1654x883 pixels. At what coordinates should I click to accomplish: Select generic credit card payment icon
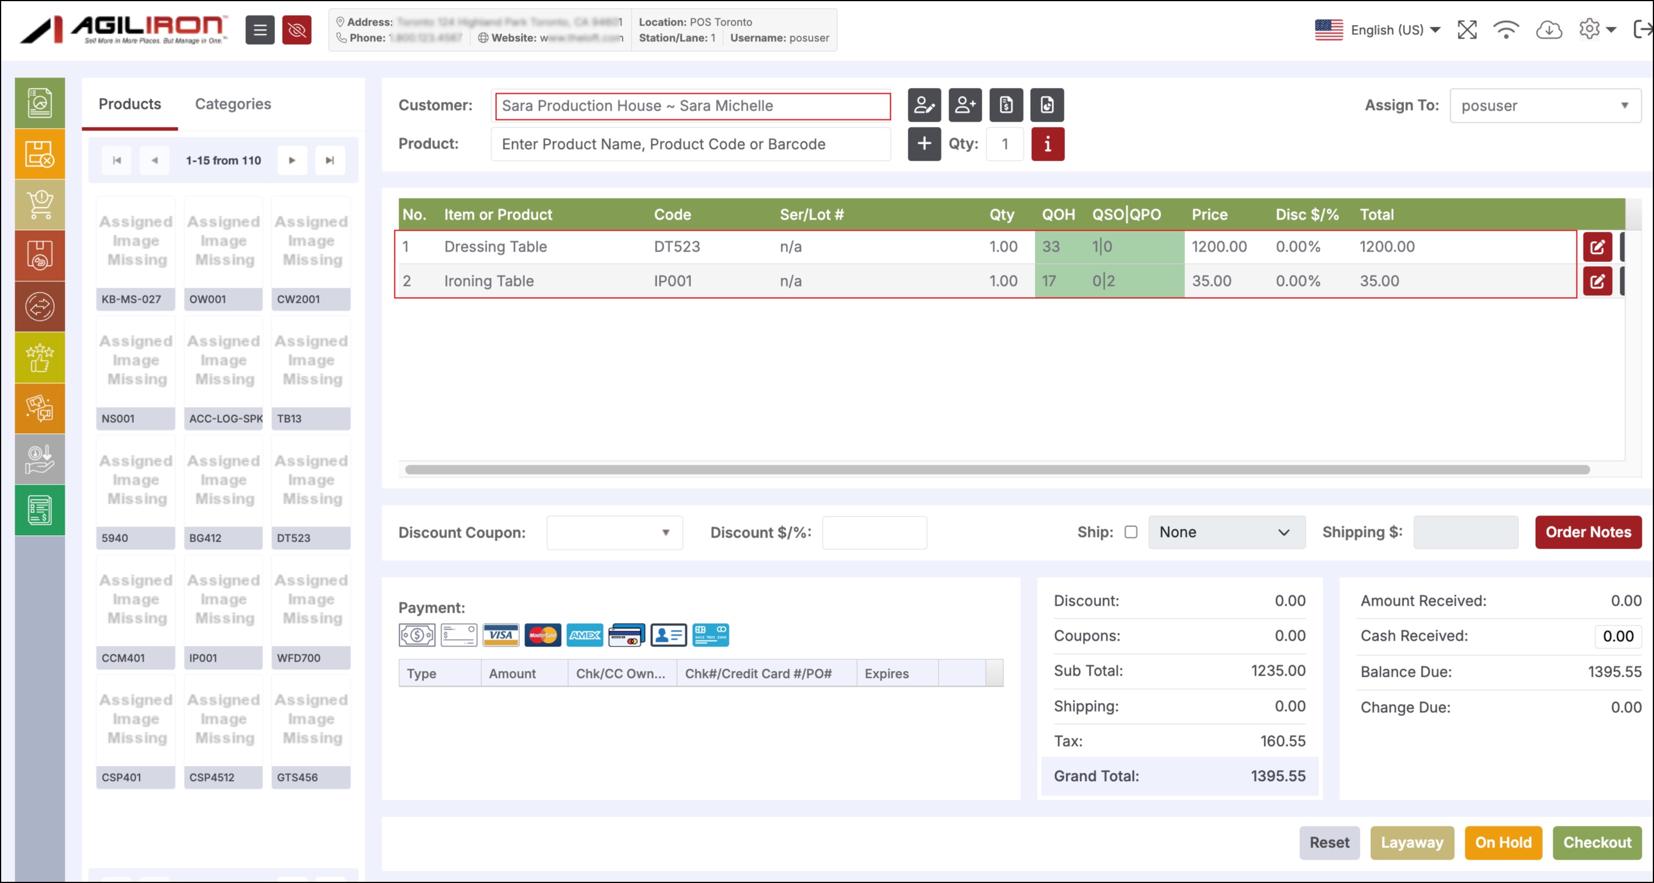click(x=627, y=635)
